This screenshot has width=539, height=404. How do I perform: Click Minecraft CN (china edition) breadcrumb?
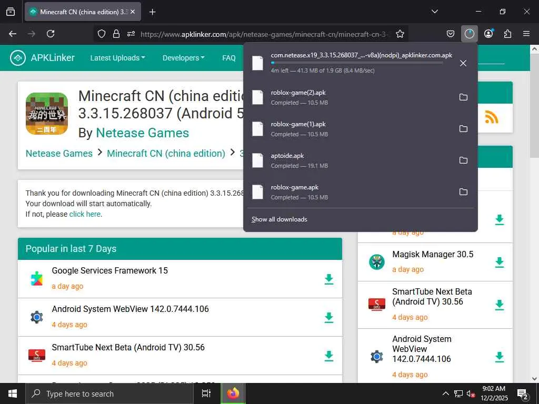coord(166,153)
